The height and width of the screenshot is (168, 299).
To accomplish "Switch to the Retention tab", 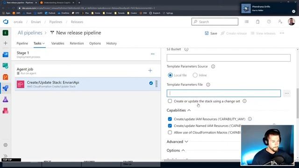I will click(x=77, y=43).
